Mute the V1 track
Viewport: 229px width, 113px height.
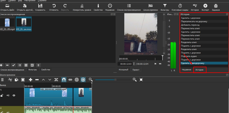(8, 96)
